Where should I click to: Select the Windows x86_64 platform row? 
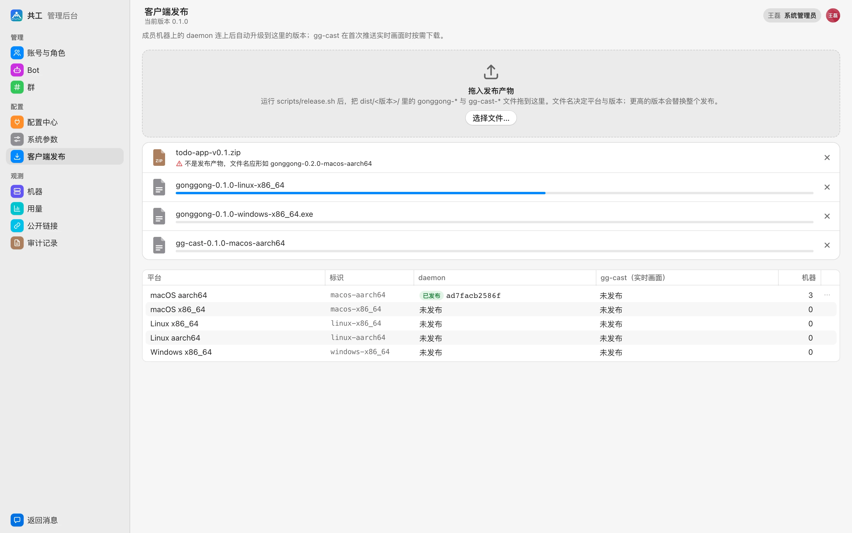[491, 352]
